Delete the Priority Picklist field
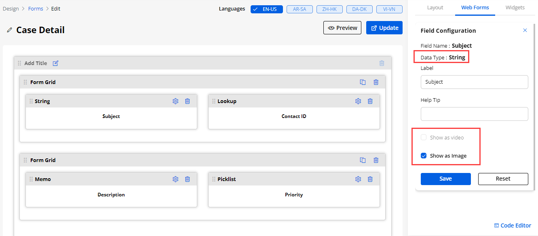538x236 pixels. 370,179
